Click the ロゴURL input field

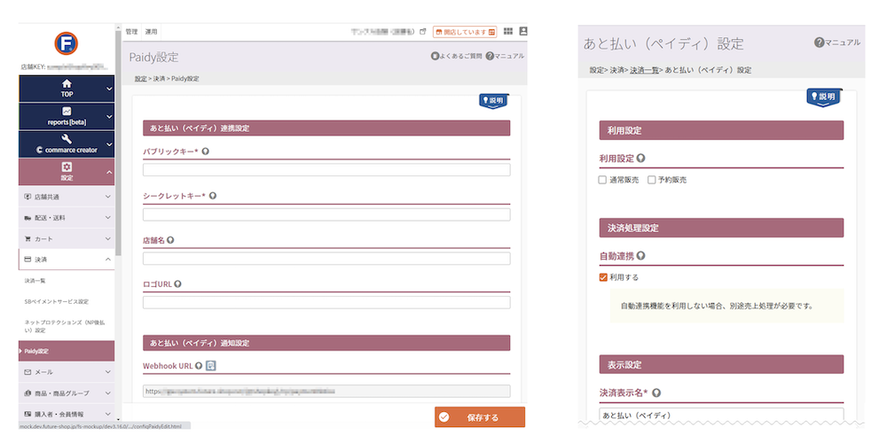tap(326, 302)
